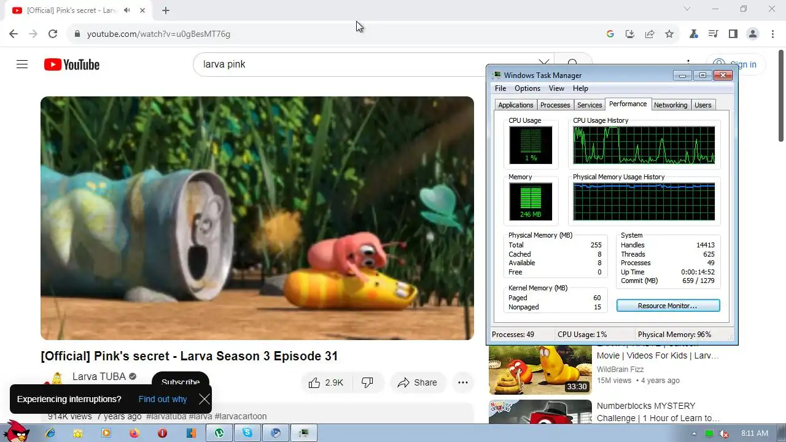Image resolution: width=786 pixels, height=442 pixels.
Task: Open the Angry Birds Start button
Action: click(16, 432)
